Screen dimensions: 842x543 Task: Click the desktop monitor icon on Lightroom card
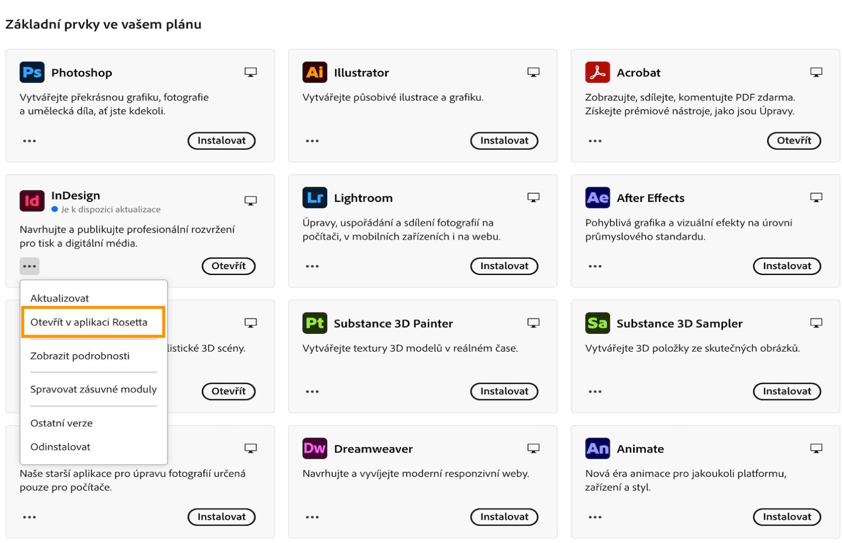tap(534, 198)
